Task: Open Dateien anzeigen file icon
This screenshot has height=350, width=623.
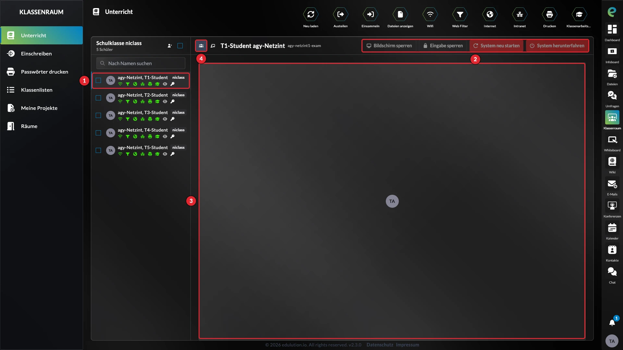Action: coord(400,14)
